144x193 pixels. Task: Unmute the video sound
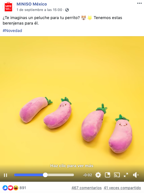pos(136,175)
